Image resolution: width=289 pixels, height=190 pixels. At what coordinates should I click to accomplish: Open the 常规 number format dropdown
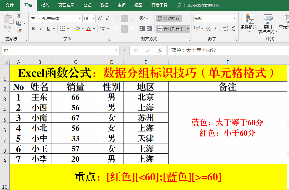(234, 19)
